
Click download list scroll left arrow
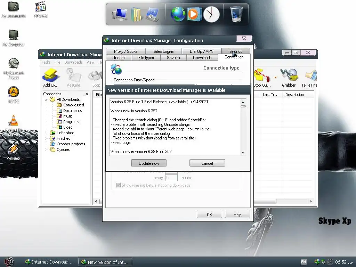(x=96, y=201)
